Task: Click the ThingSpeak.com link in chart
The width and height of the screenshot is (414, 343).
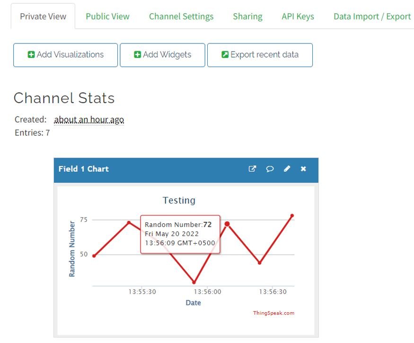Action: point(273,313)
